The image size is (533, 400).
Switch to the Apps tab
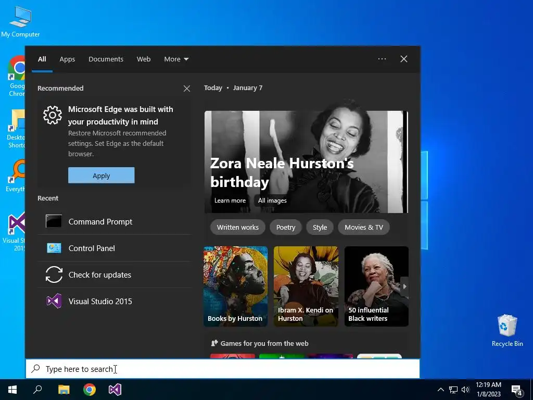pyautogui.click(x=67, y=59)
